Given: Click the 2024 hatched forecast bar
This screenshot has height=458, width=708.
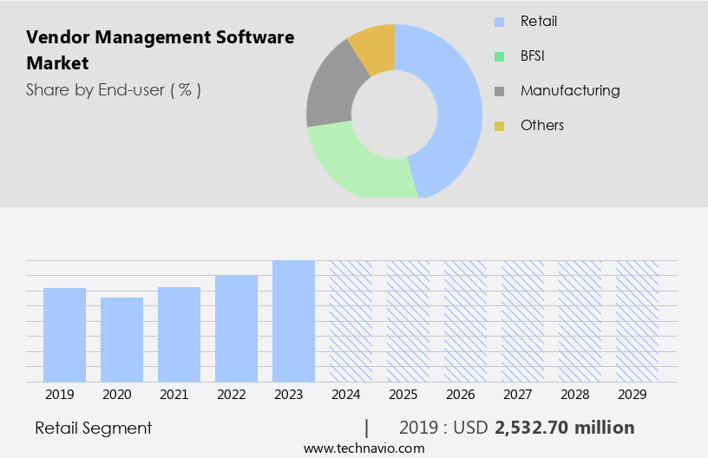Looking at the screenshot, I should 351,321.
